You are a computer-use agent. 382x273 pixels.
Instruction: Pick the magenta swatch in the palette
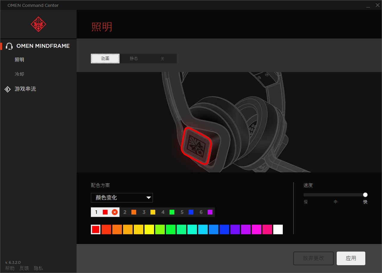click(257, 229)
